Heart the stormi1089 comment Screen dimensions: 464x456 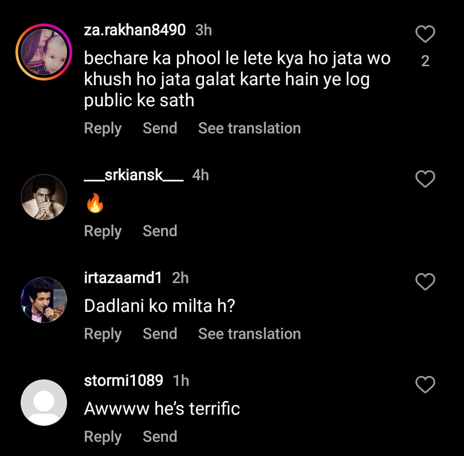point(425,385)
